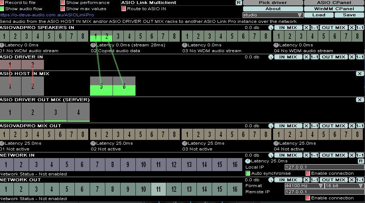Select ASIO Driver Out Mix channel 3

point(56,112)
